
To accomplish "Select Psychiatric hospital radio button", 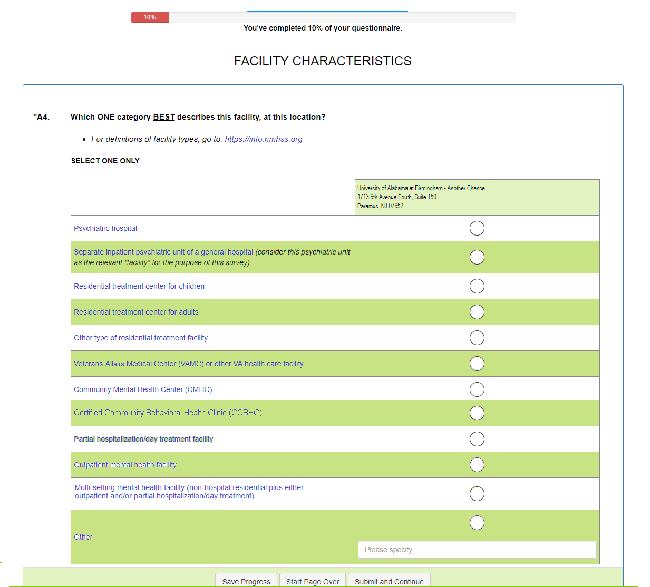I will [x=477, y=228].
